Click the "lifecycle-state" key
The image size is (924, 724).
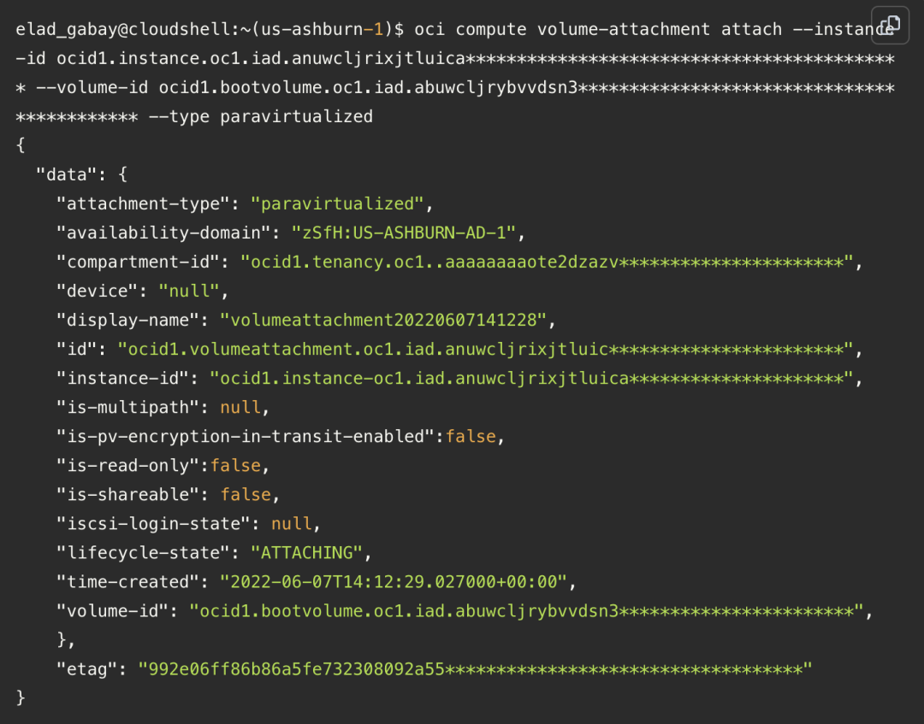143,552
